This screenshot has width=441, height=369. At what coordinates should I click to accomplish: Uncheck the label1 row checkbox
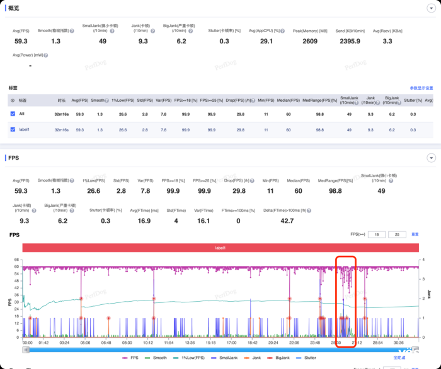click(13, 129)
